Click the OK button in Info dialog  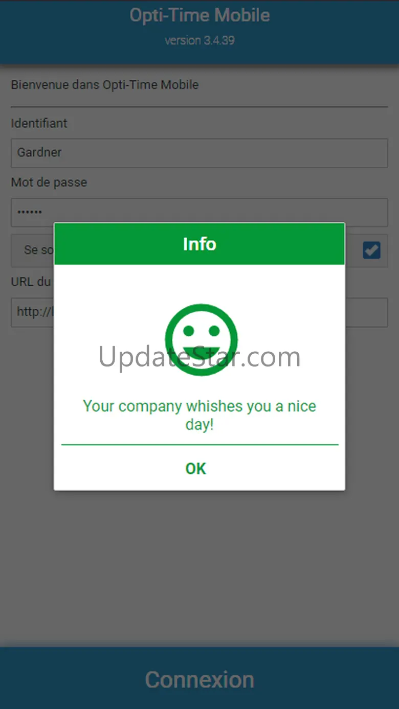tap(196, 468)
